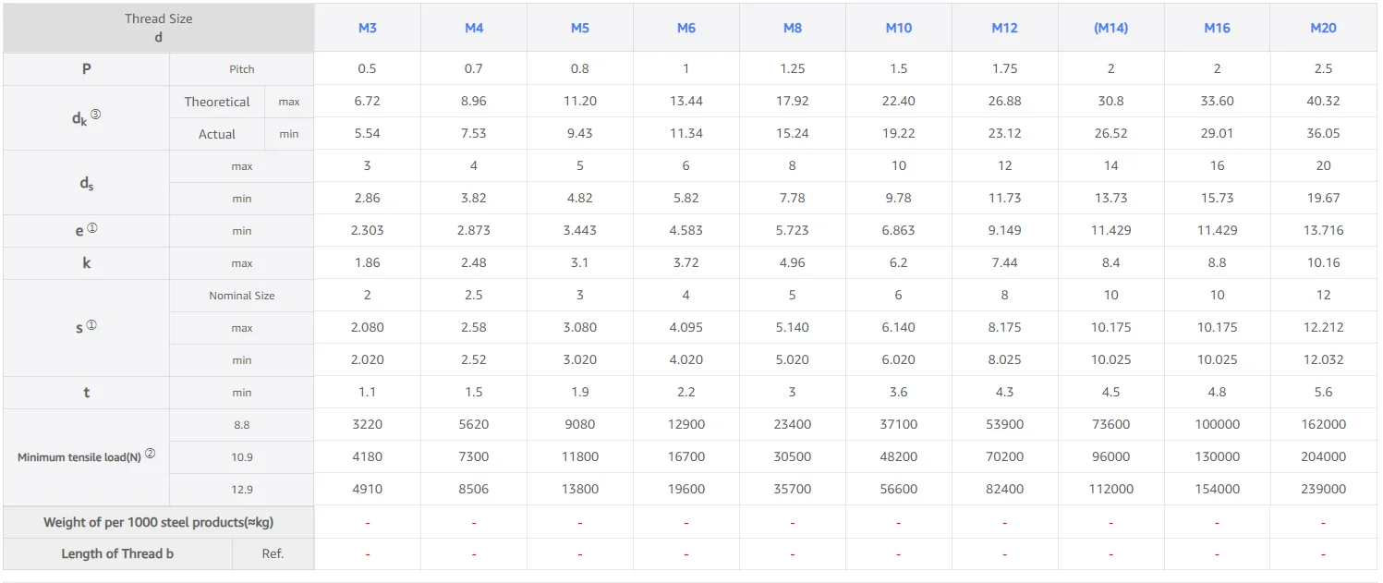Image resolution: width=1383 pixels, height=583 pixels.
Task: Click the s row label
Action: click(87, 327)
